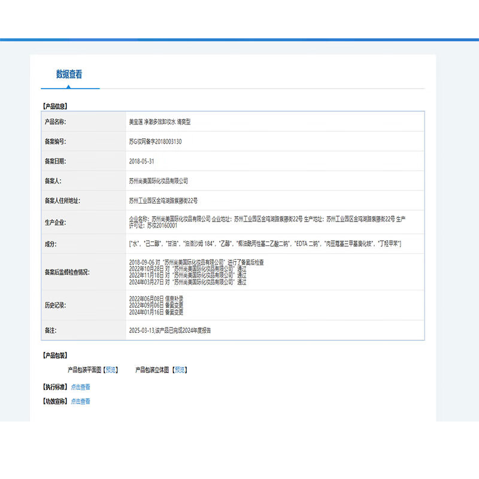The width and height of the screenshot is (479, 479).
Task: Click the filing date 2018-05-31
Action: tap(142, 161)
